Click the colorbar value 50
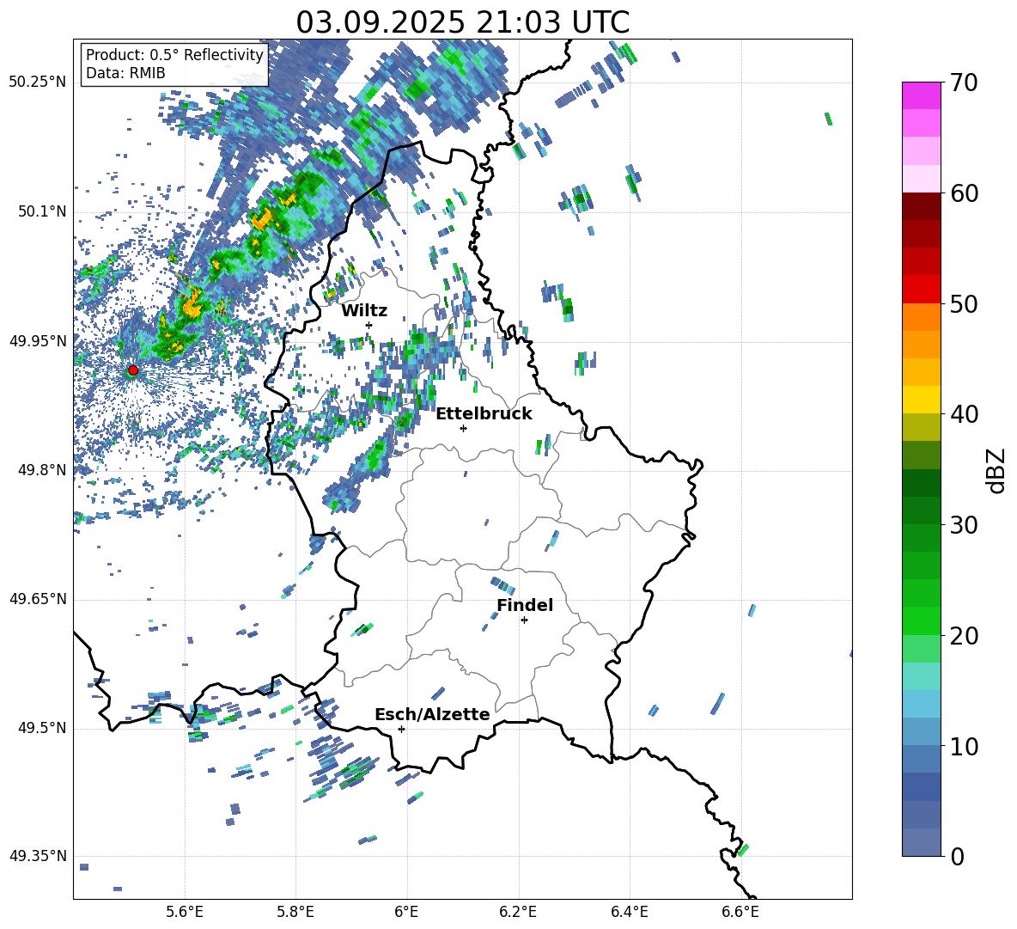The image size is (1017, 929). click(x=964, y=303)
